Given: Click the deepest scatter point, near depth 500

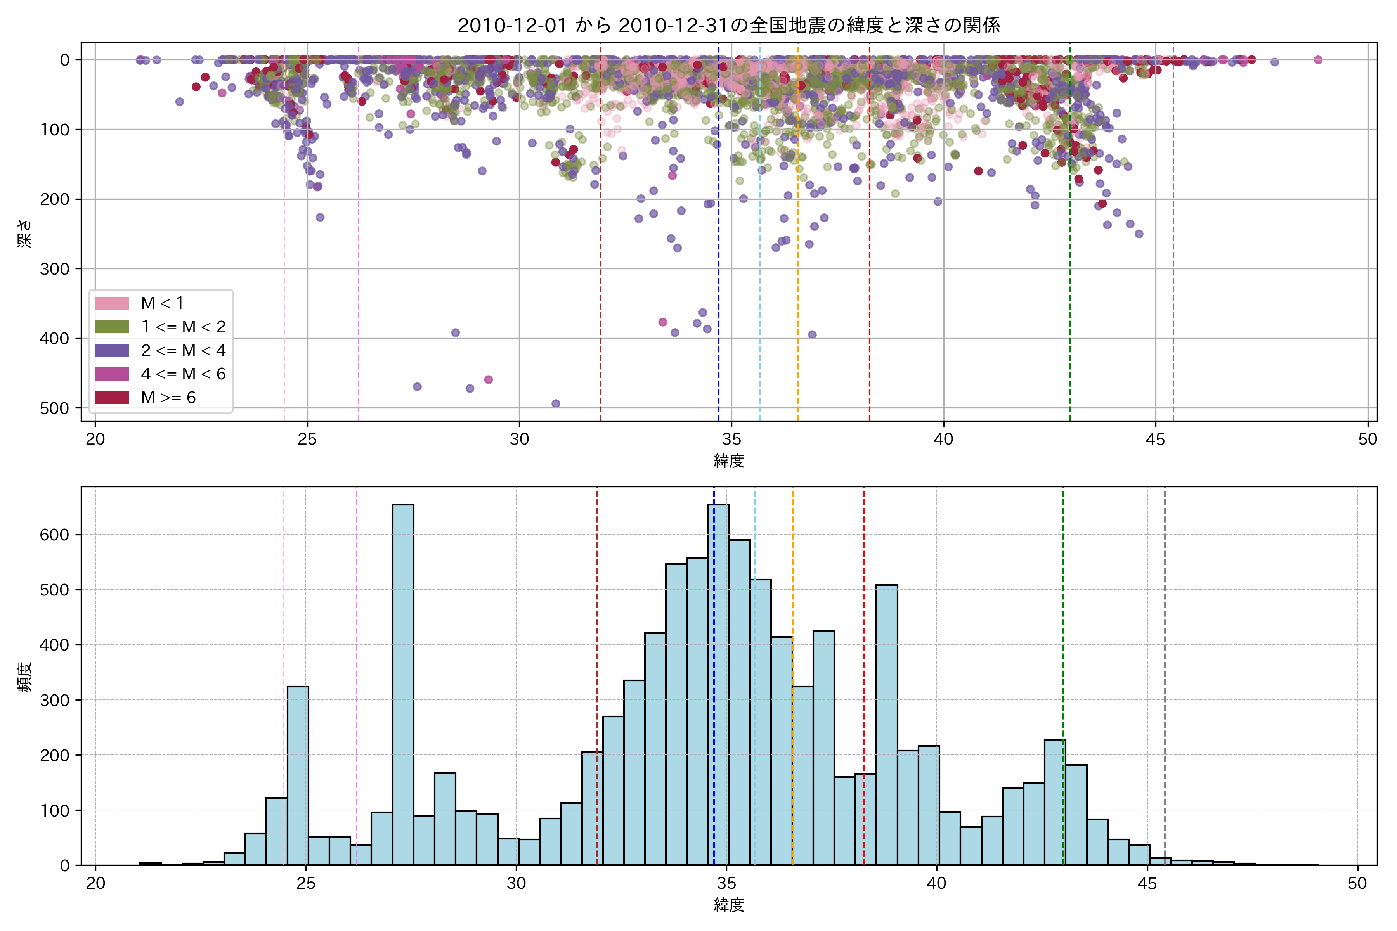Looking at the screenshot, I should tap(556, 404).
